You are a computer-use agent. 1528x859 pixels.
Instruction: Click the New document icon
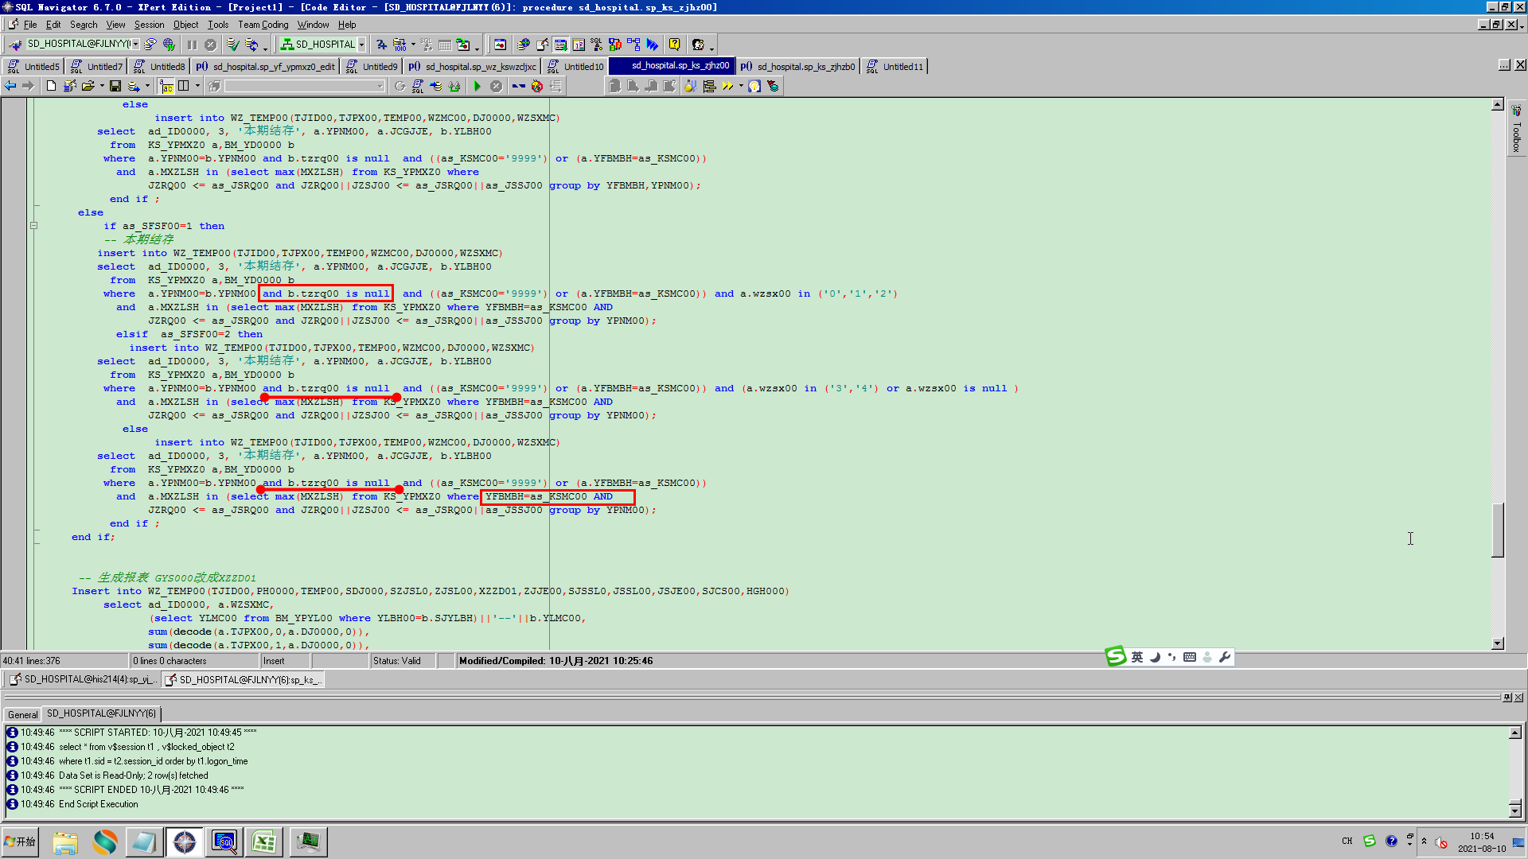(51, 86)
